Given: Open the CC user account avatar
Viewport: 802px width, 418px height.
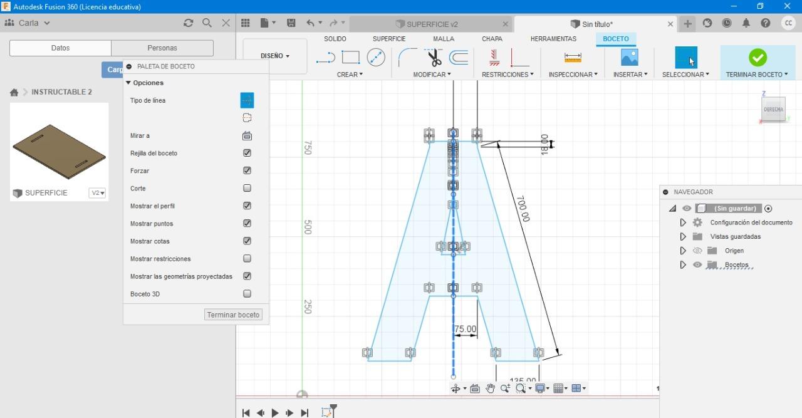Looking at the screenshot, I should 788,23.
